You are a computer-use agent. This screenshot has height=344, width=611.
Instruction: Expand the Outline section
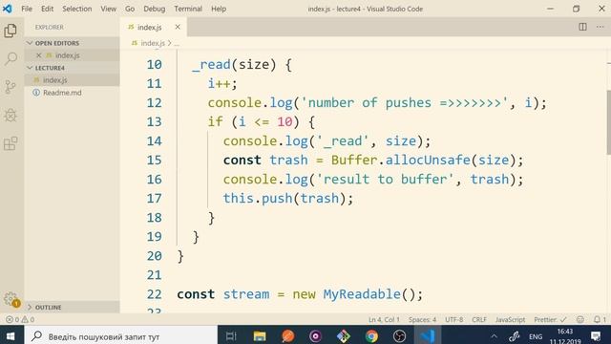(x=72, y=308)
